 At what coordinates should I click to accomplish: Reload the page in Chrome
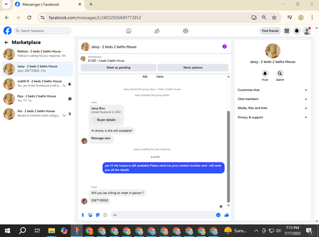29,18
